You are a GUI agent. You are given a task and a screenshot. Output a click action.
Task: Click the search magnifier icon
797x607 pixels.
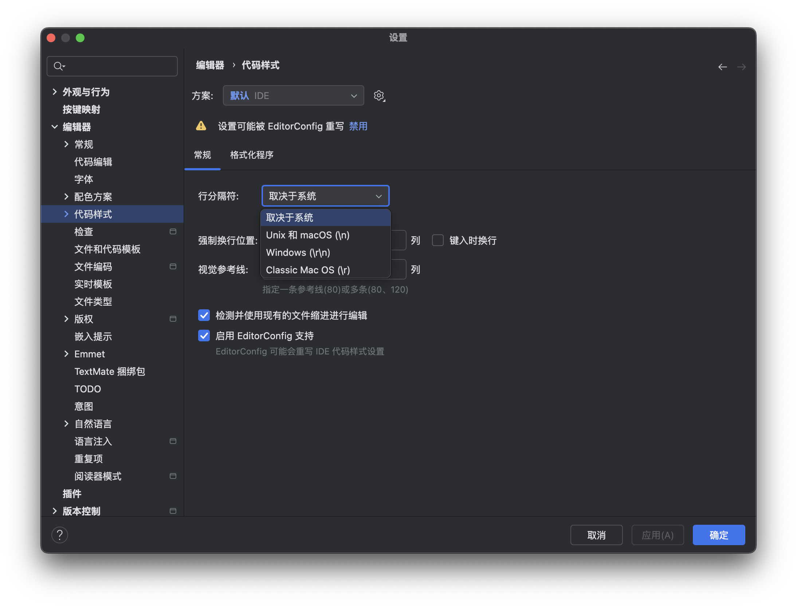[58, 66]
